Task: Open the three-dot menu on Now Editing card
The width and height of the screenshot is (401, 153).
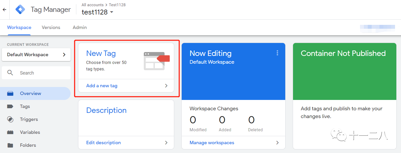Action: [277, 53]
